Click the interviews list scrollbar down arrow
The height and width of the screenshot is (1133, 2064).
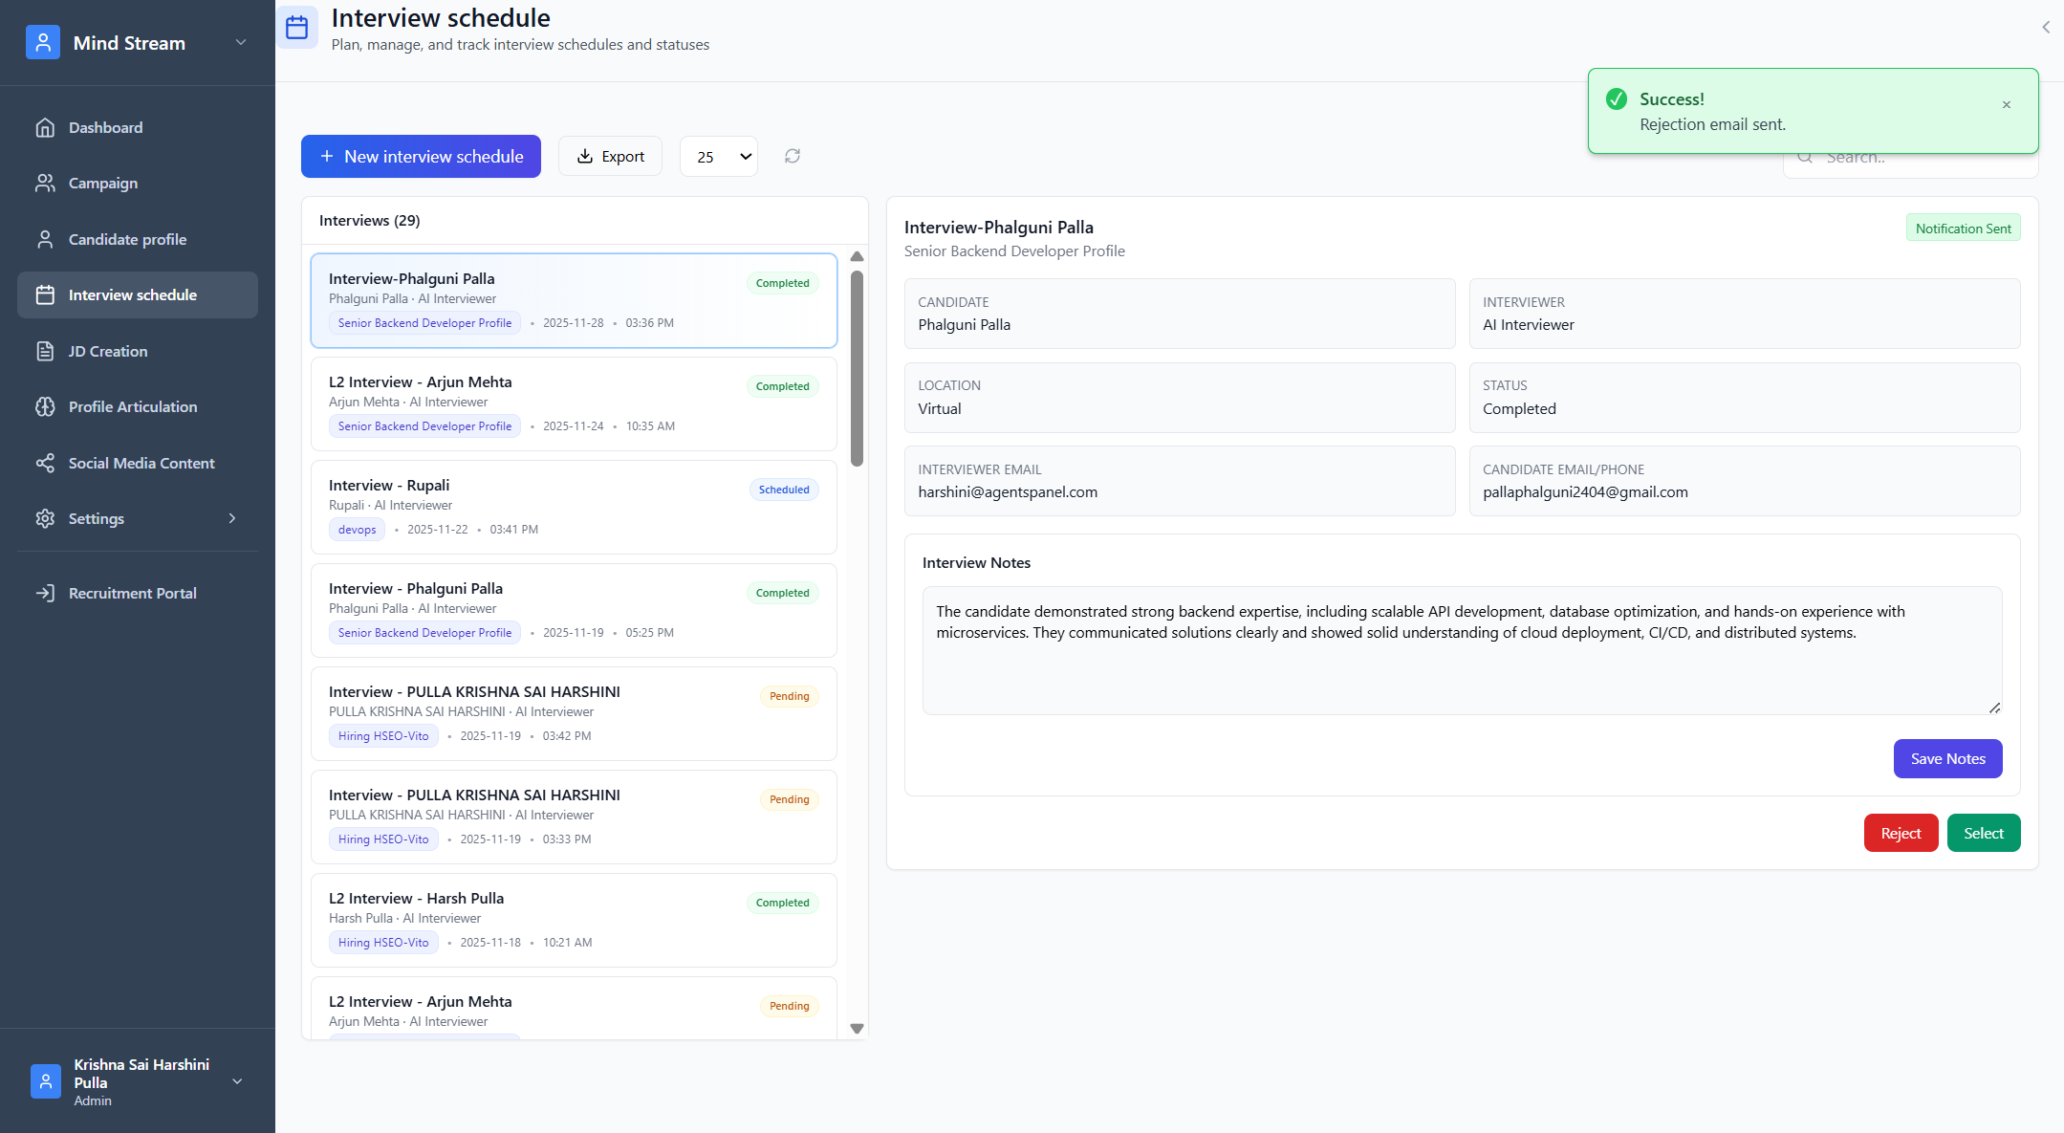(857, 1029)
